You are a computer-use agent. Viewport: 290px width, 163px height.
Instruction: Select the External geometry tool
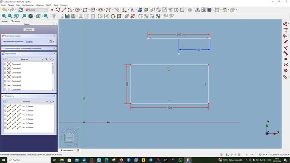(140, 10)
